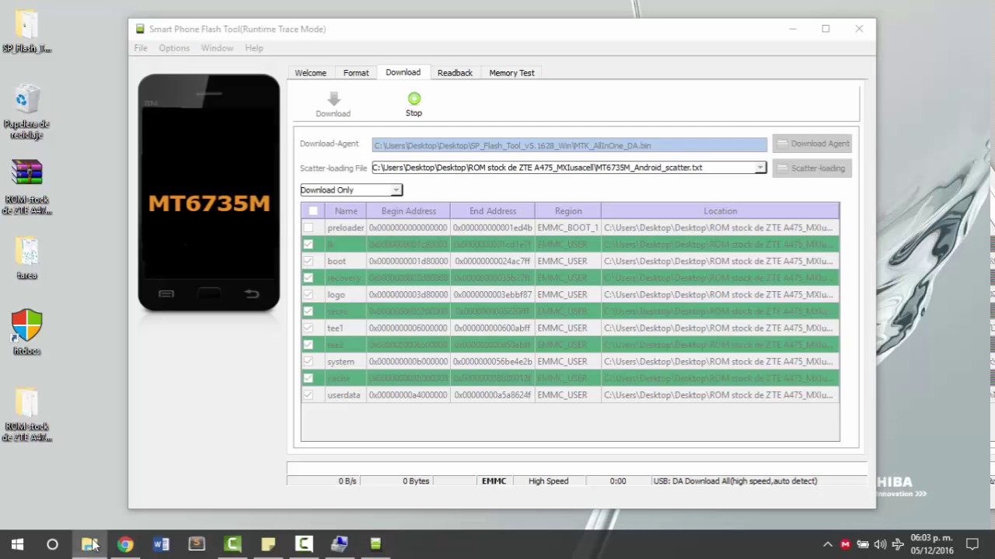The image size is (995, 559).
Task: Open the Window menu
Action: point(217,48)
